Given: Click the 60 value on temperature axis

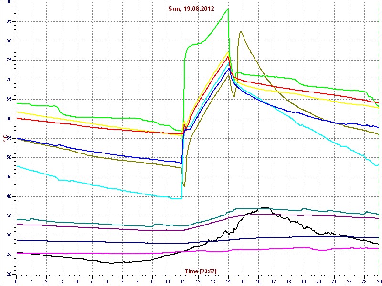Looking at the screenshot, I should pyautogui.click(x=9, y=119).
